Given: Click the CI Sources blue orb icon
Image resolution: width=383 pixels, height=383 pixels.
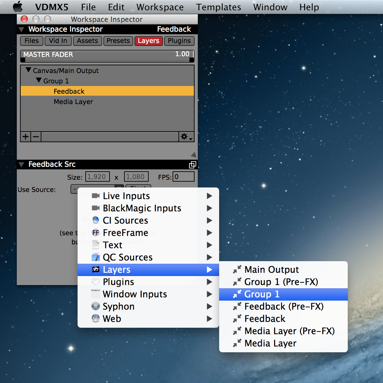Looking at the screenshot, I should tap(95, 220).
